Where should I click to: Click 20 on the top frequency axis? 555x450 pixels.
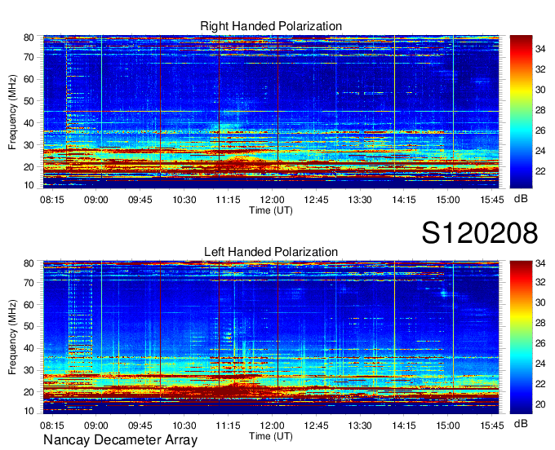pyautogui.click(x=29, y=167)
